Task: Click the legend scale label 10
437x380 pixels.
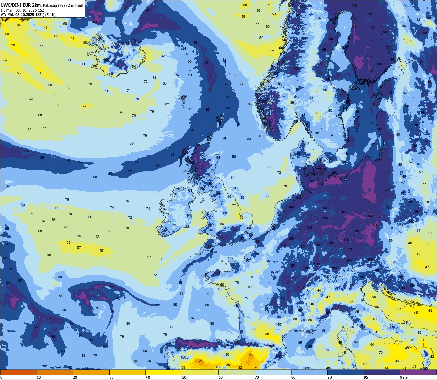Action: click(39, 377)
